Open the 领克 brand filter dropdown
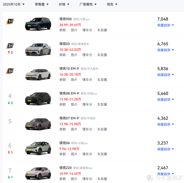 pos(112,4)
